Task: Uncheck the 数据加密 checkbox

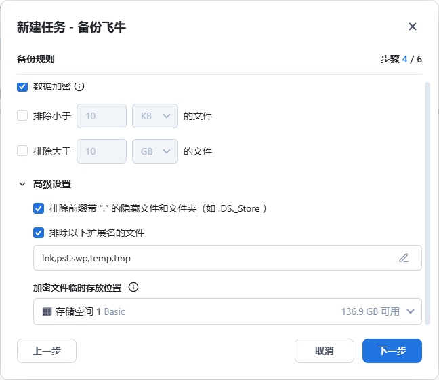Action: click(x=22, y=87)
